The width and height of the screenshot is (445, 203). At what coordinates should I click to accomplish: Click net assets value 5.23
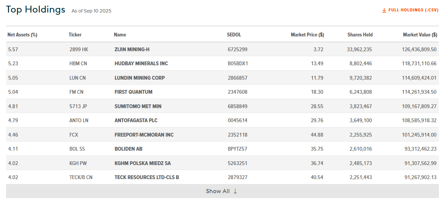point(13,63)
